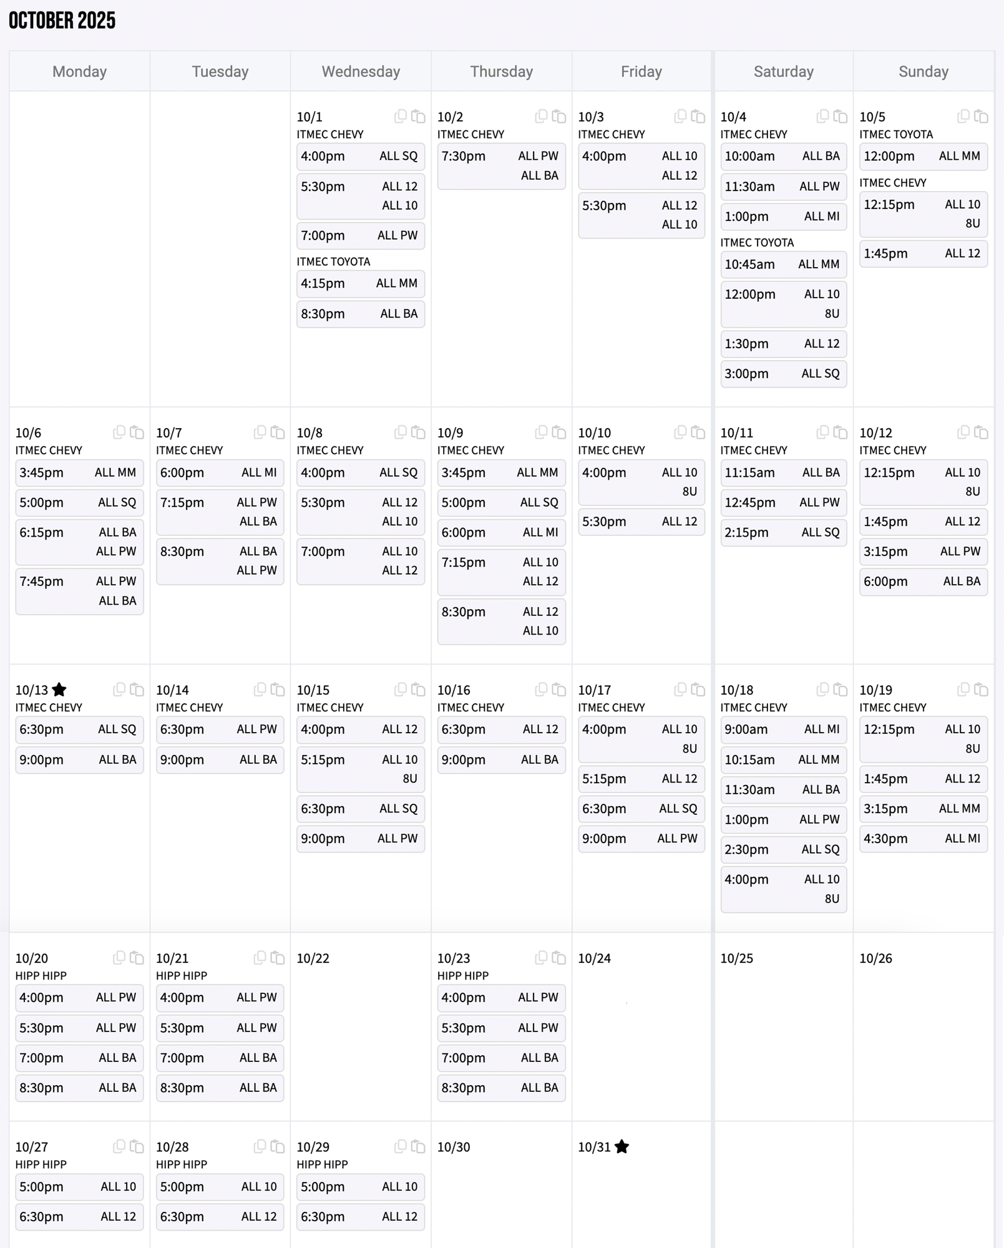
Task: Open the 10/5 12:00pm ALL MM slot
Action: (922, 156)
